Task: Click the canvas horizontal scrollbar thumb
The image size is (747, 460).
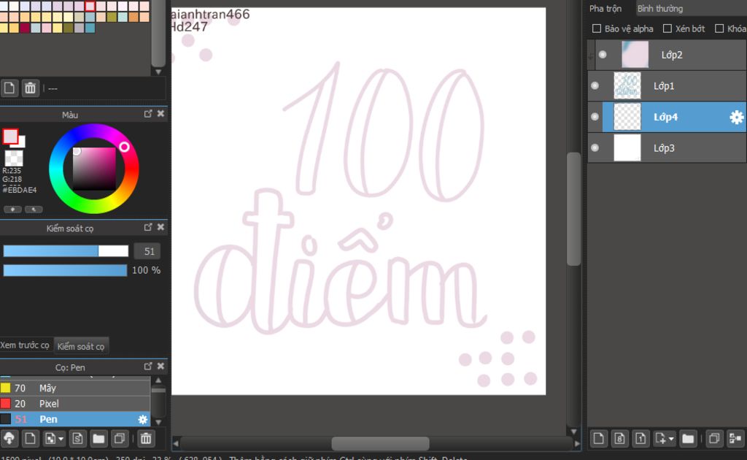Action: tap(380, 443)
